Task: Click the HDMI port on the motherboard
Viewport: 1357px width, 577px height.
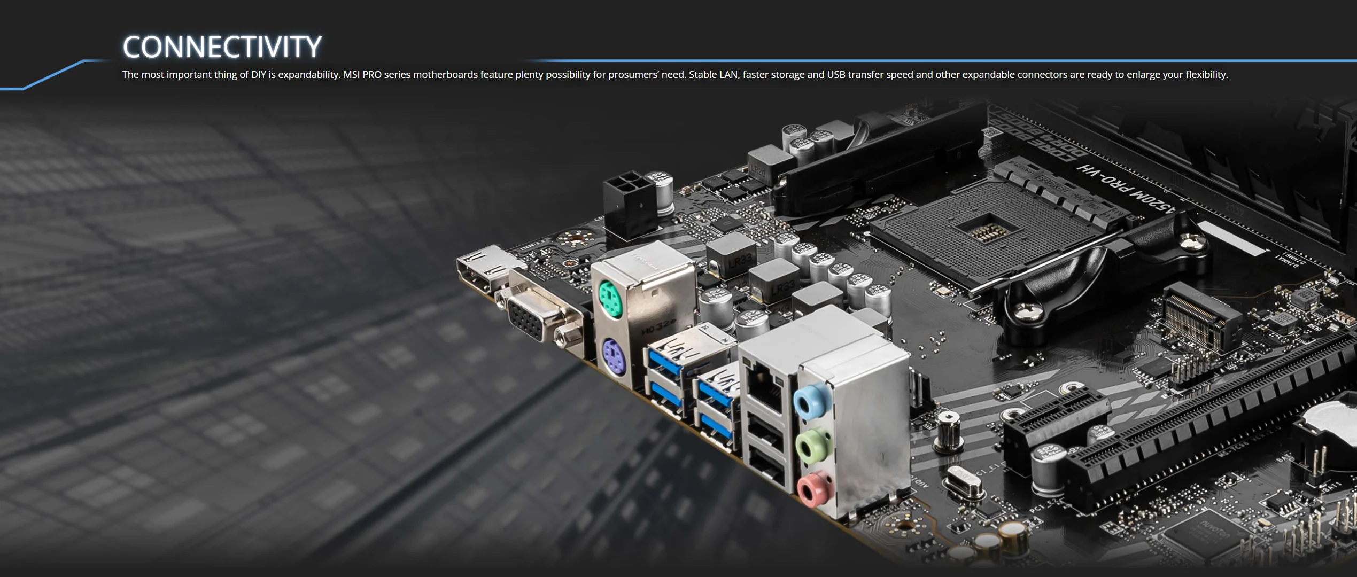Action: tap(481, 270)
